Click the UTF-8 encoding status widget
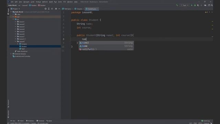This screenshot has width=220, height=124. click(200, 123)
